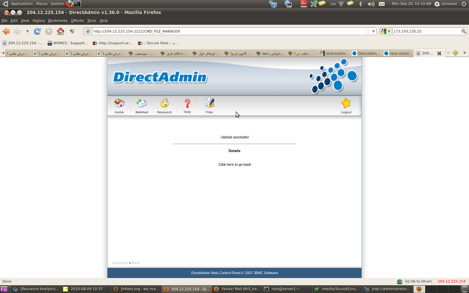
Task: Click the power shutdown icon
Action: coord(464,4)
